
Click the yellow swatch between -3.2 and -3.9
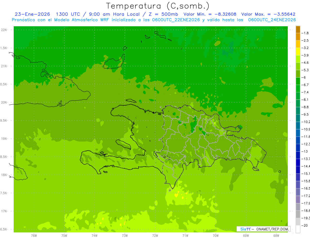(298, 51)
